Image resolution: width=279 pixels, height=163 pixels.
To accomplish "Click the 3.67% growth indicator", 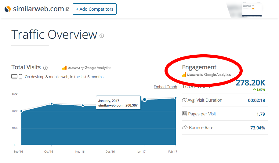I will 259,89.
